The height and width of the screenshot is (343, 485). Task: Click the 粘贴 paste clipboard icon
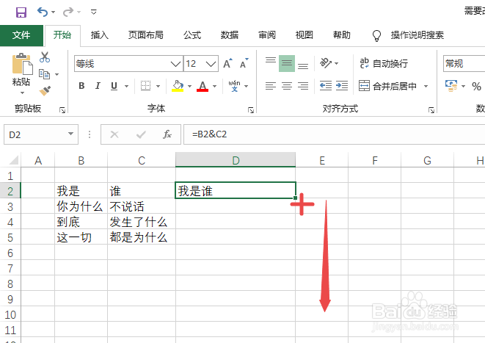(22, 65)
